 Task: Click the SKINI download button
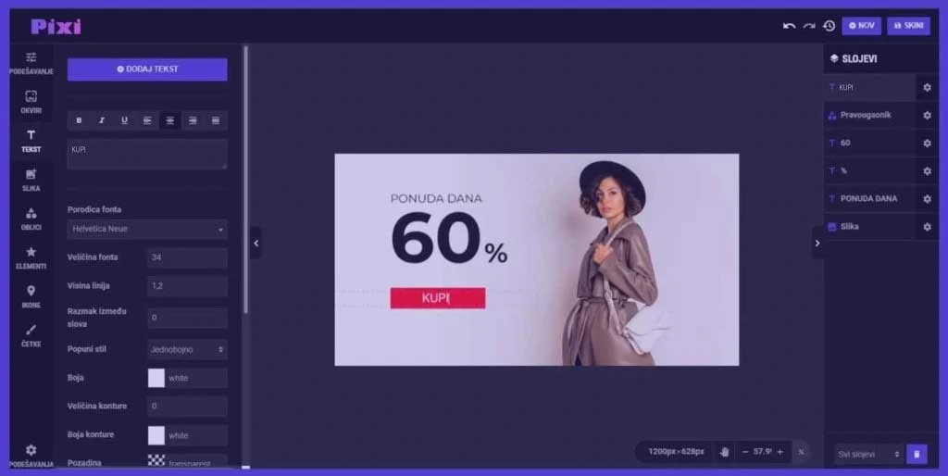[908, 25]
